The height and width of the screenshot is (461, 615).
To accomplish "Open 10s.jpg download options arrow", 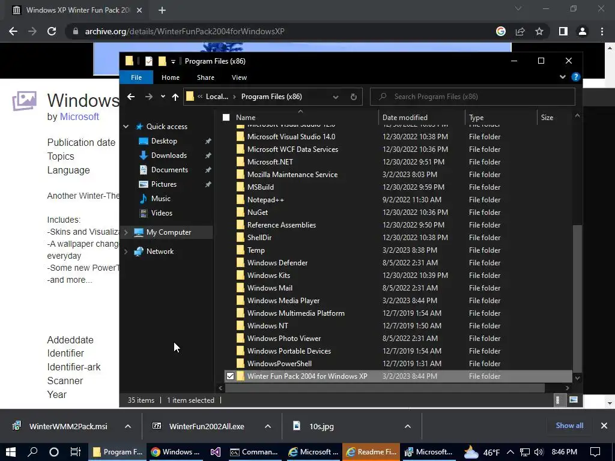I will (408, 427).
